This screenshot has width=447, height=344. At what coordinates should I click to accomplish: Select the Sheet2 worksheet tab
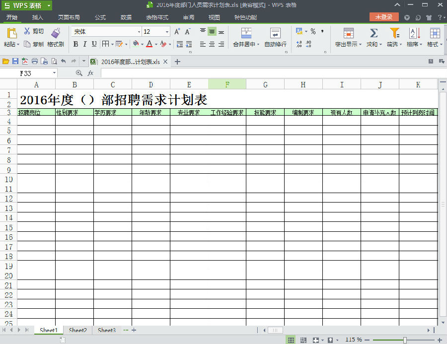tap(78, 330)
